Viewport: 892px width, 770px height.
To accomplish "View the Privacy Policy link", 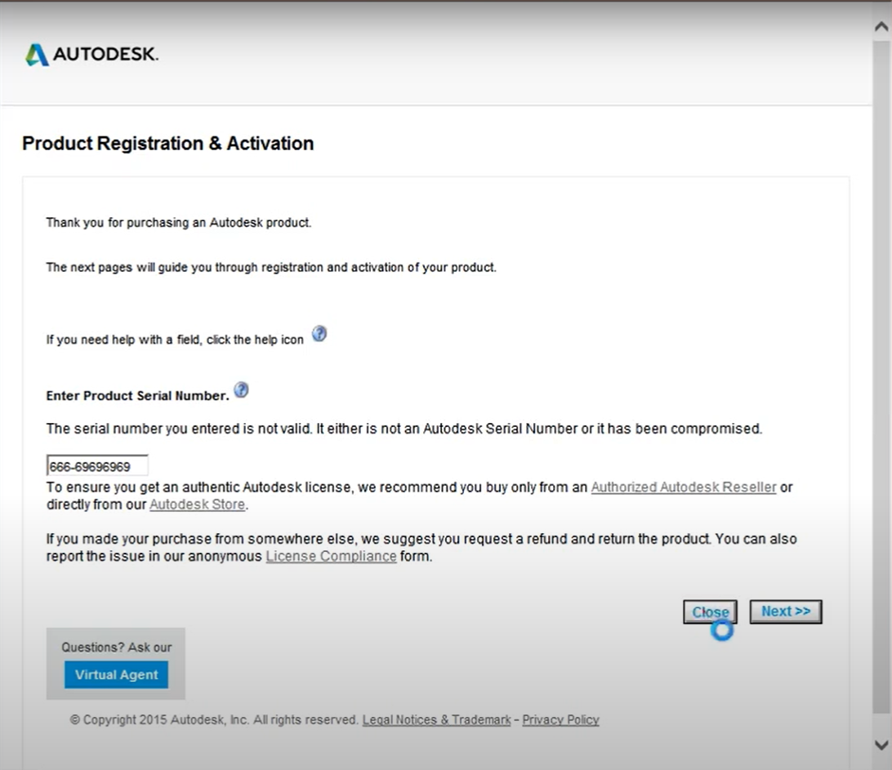I will pos(560,720).
